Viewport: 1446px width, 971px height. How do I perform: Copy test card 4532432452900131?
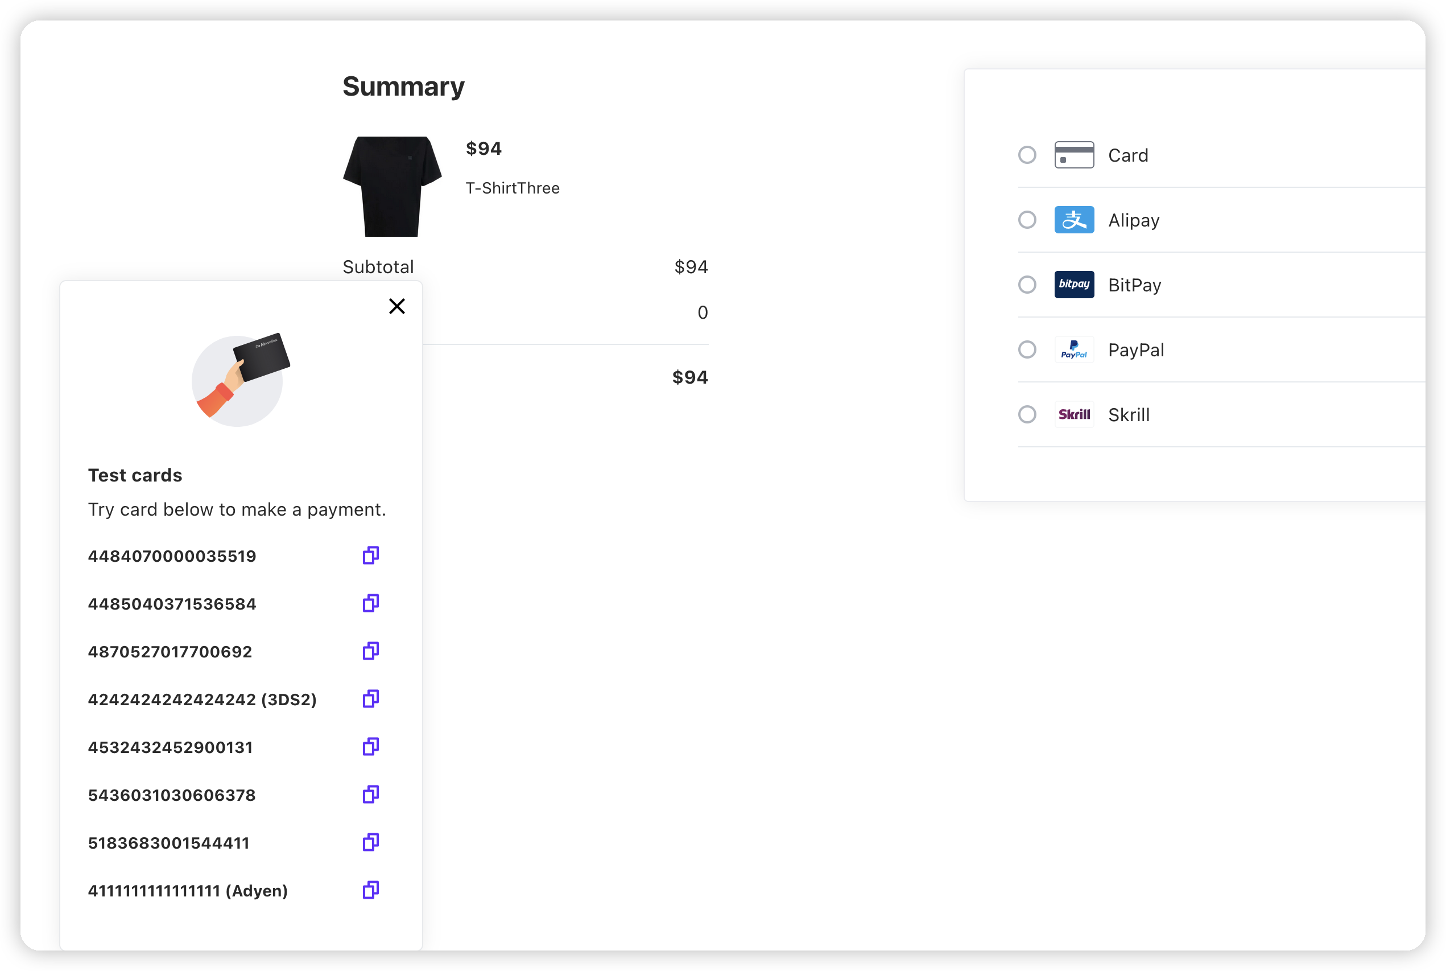(x=371, y=746)
